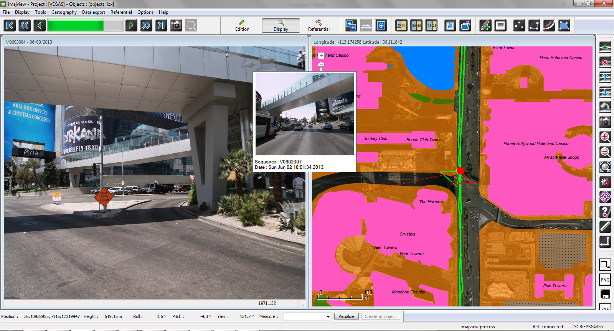Viewport: 614px width, 331px height.
Task: Click the 50/50 split layout icon
Action: click(416, 26)
